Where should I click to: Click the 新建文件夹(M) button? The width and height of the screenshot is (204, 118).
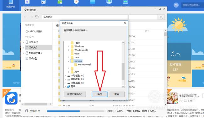click(75, 94)
